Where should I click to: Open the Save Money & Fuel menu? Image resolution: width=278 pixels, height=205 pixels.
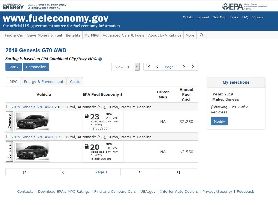44,35
